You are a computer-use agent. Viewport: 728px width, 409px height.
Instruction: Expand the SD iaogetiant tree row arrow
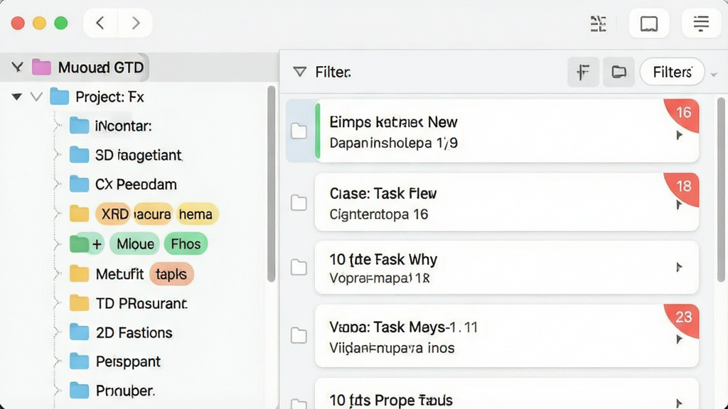tap(57, 155)
